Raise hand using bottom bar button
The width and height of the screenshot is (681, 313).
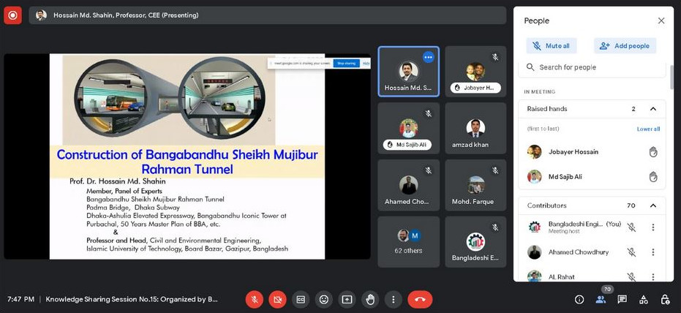click(x=370, y=300)
